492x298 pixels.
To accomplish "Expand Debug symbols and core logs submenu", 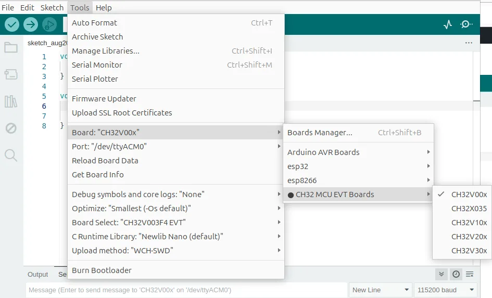I will (176, 195).
